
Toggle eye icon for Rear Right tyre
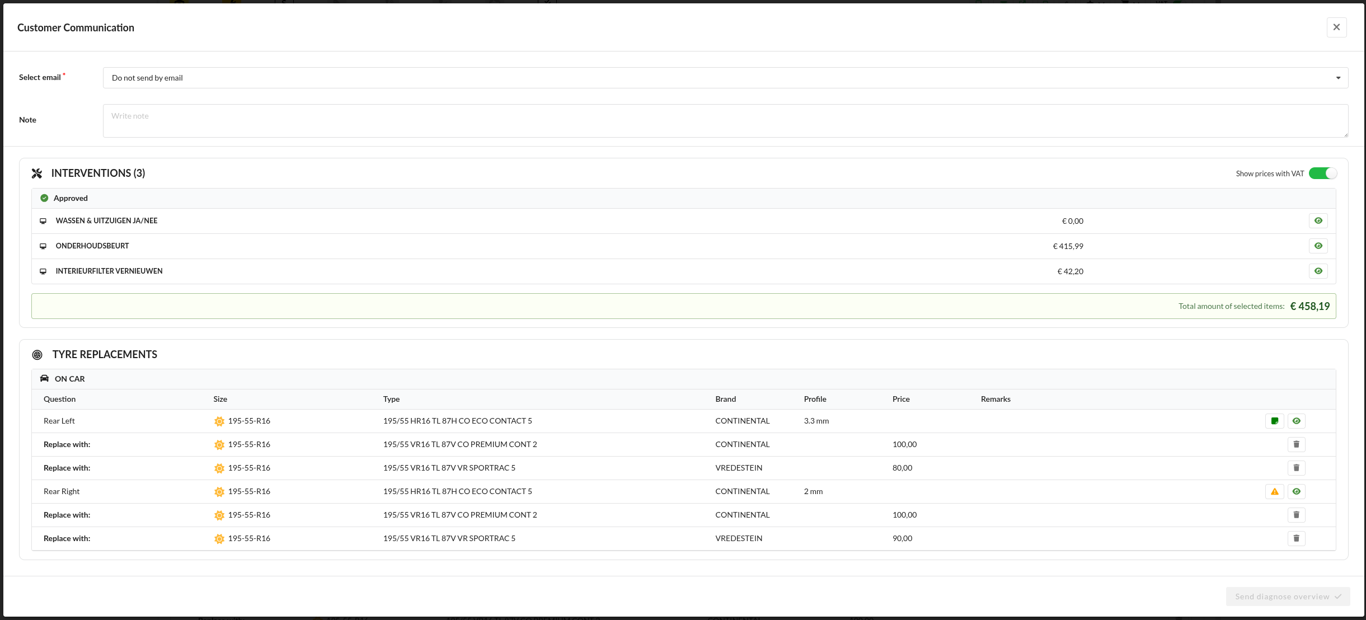point(1296,491)
